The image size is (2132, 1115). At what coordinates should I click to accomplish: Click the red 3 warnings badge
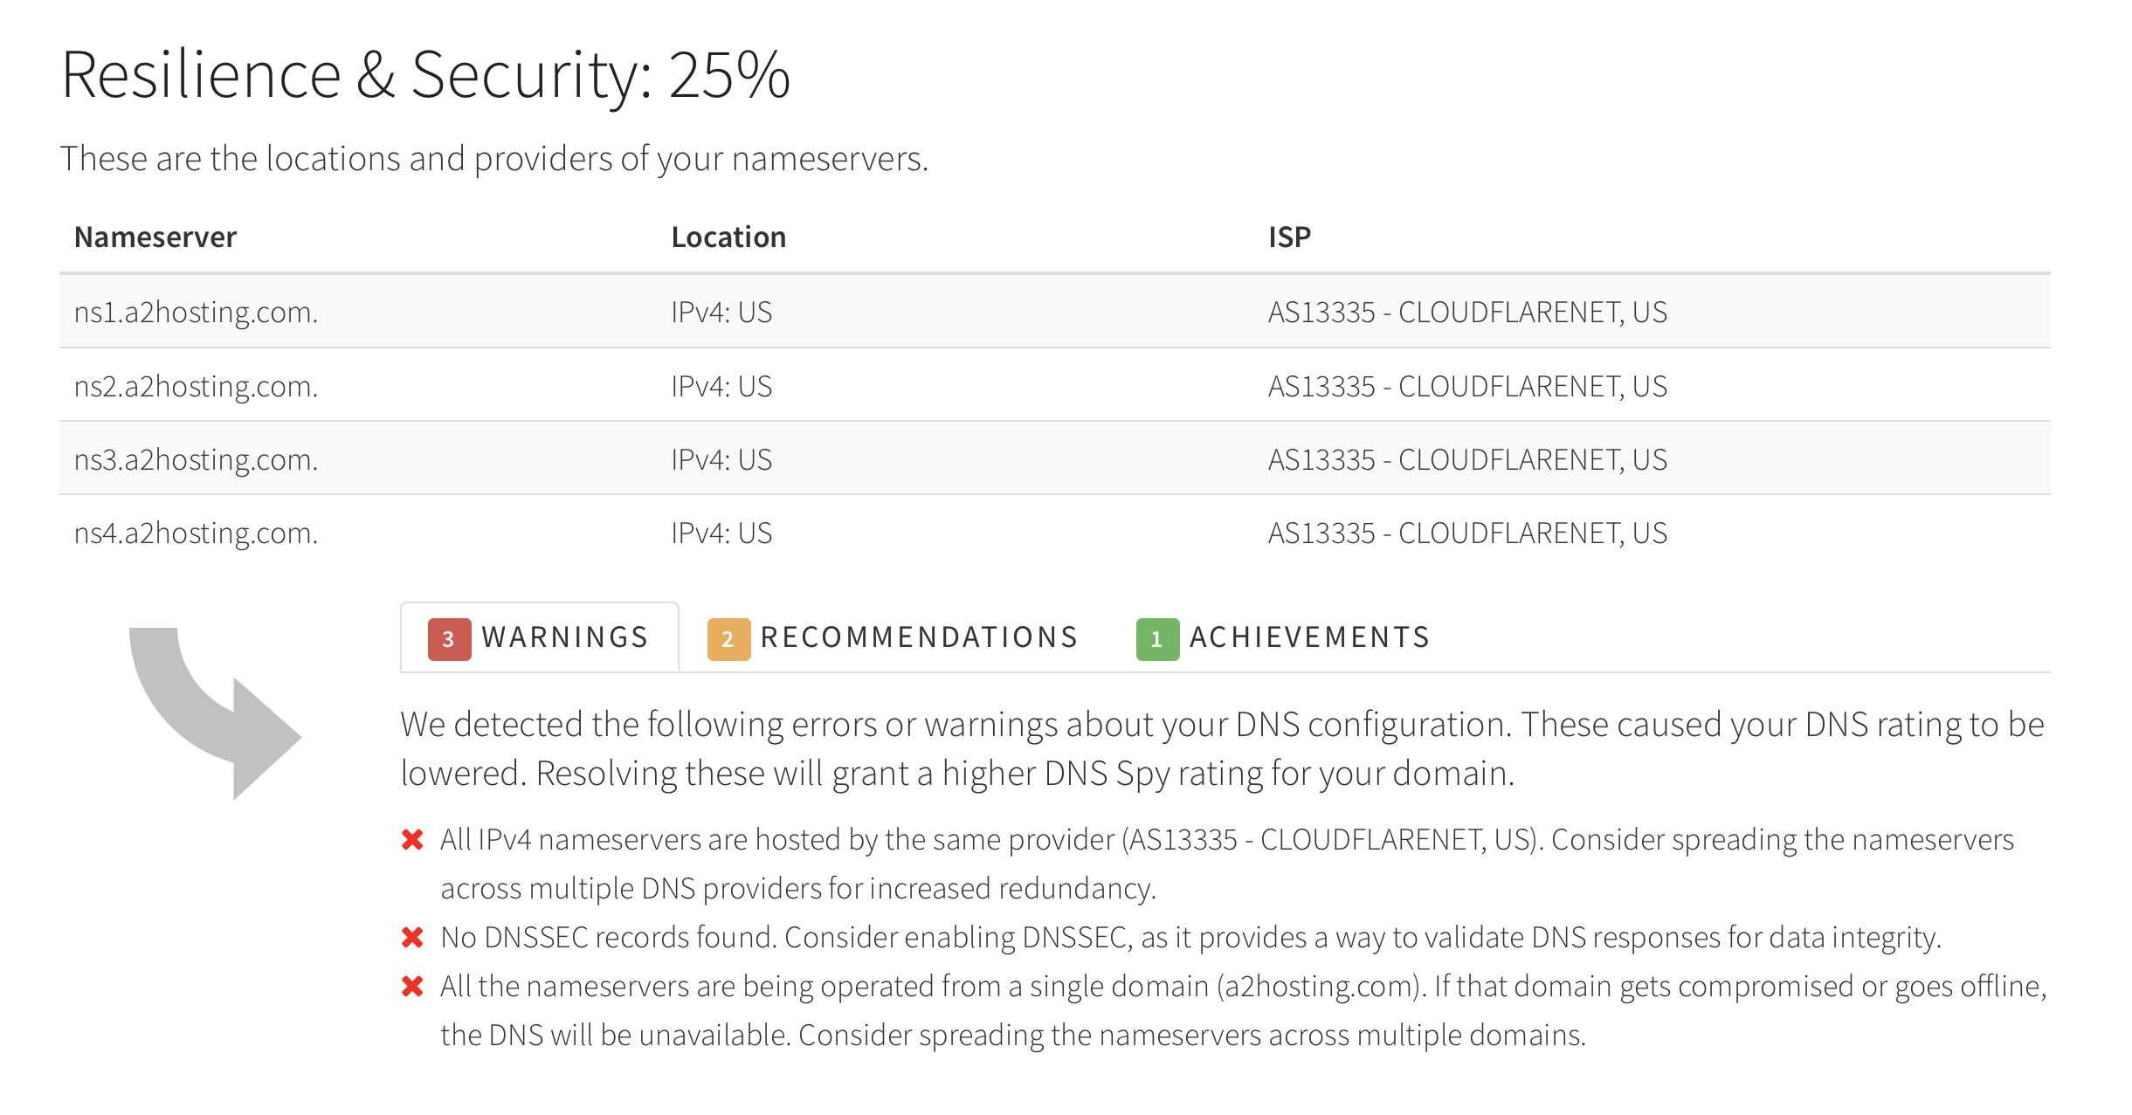(x=449, y=639)
